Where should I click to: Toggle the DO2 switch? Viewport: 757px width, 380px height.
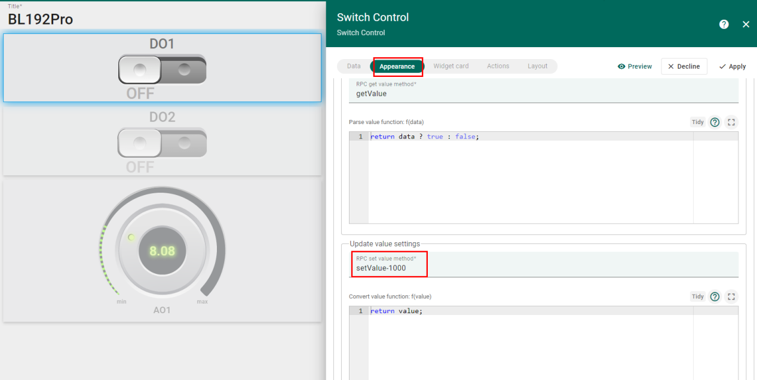point(162,143)
